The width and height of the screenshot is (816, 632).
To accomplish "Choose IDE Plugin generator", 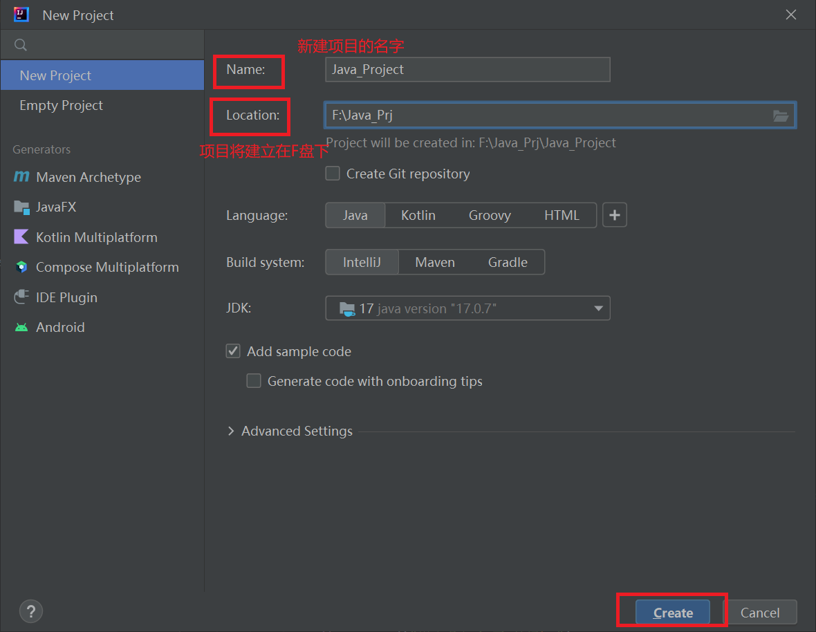I will [x=102, y=297].
